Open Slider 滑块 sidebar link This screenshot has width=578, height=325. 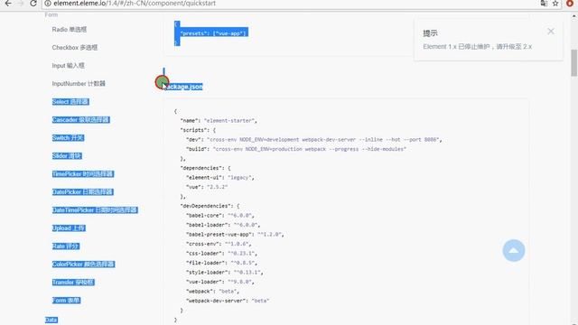67,156
